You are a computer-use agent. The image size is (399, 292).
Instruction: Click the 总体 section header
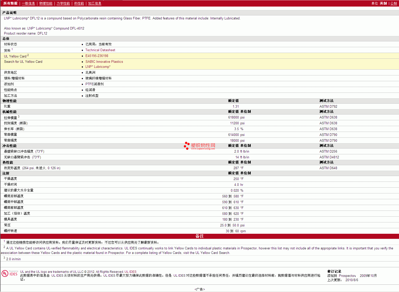click(x=6, y=39)
